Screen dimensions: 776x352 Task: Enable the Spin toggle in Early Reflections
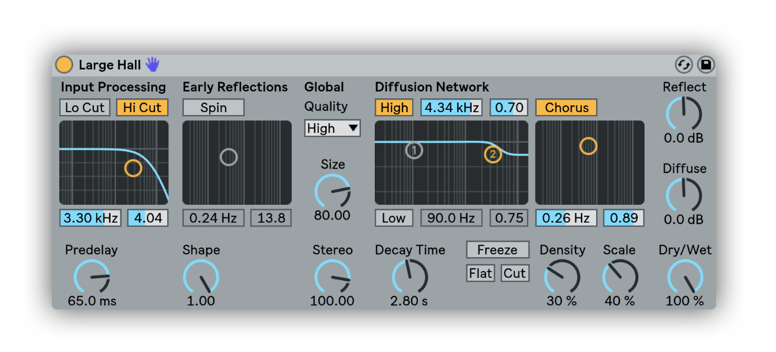(x=213, y=108)
